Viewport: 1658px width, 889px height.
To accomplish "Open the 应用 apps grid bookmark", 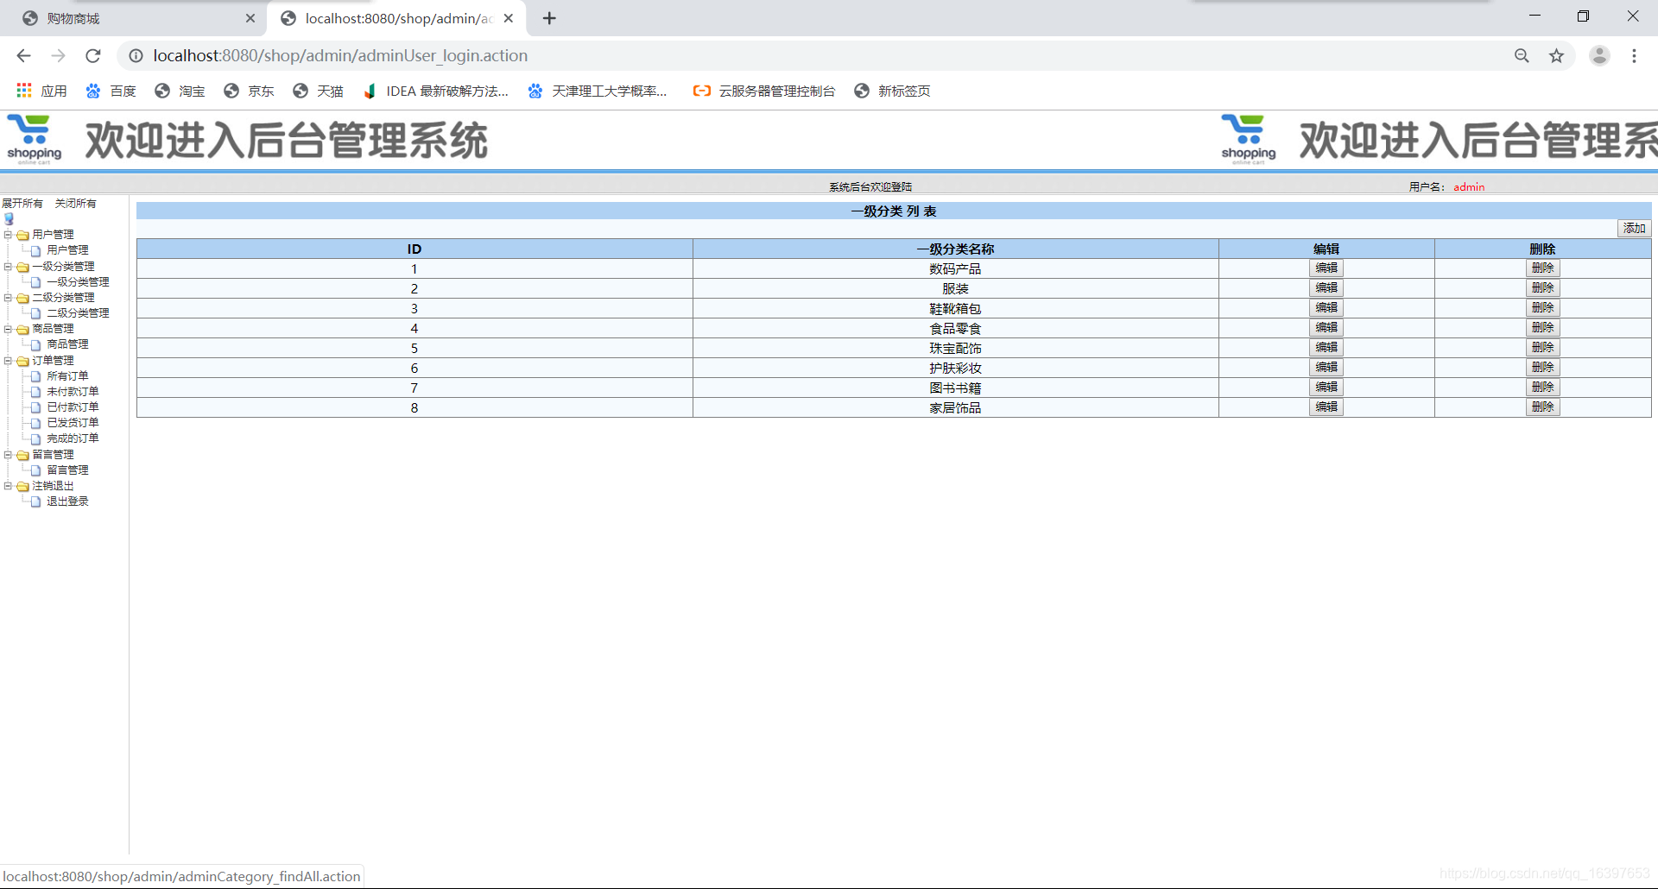I will (x=41, y=91).
